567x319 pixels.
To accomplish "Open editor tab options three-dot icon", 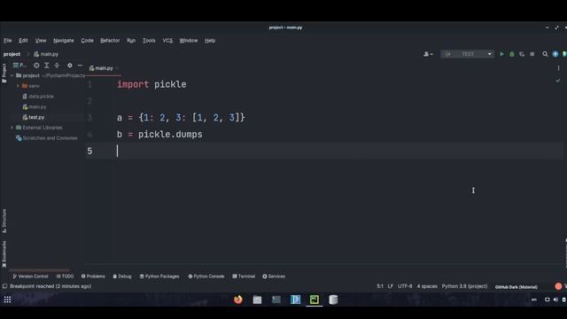I will 558,68.
